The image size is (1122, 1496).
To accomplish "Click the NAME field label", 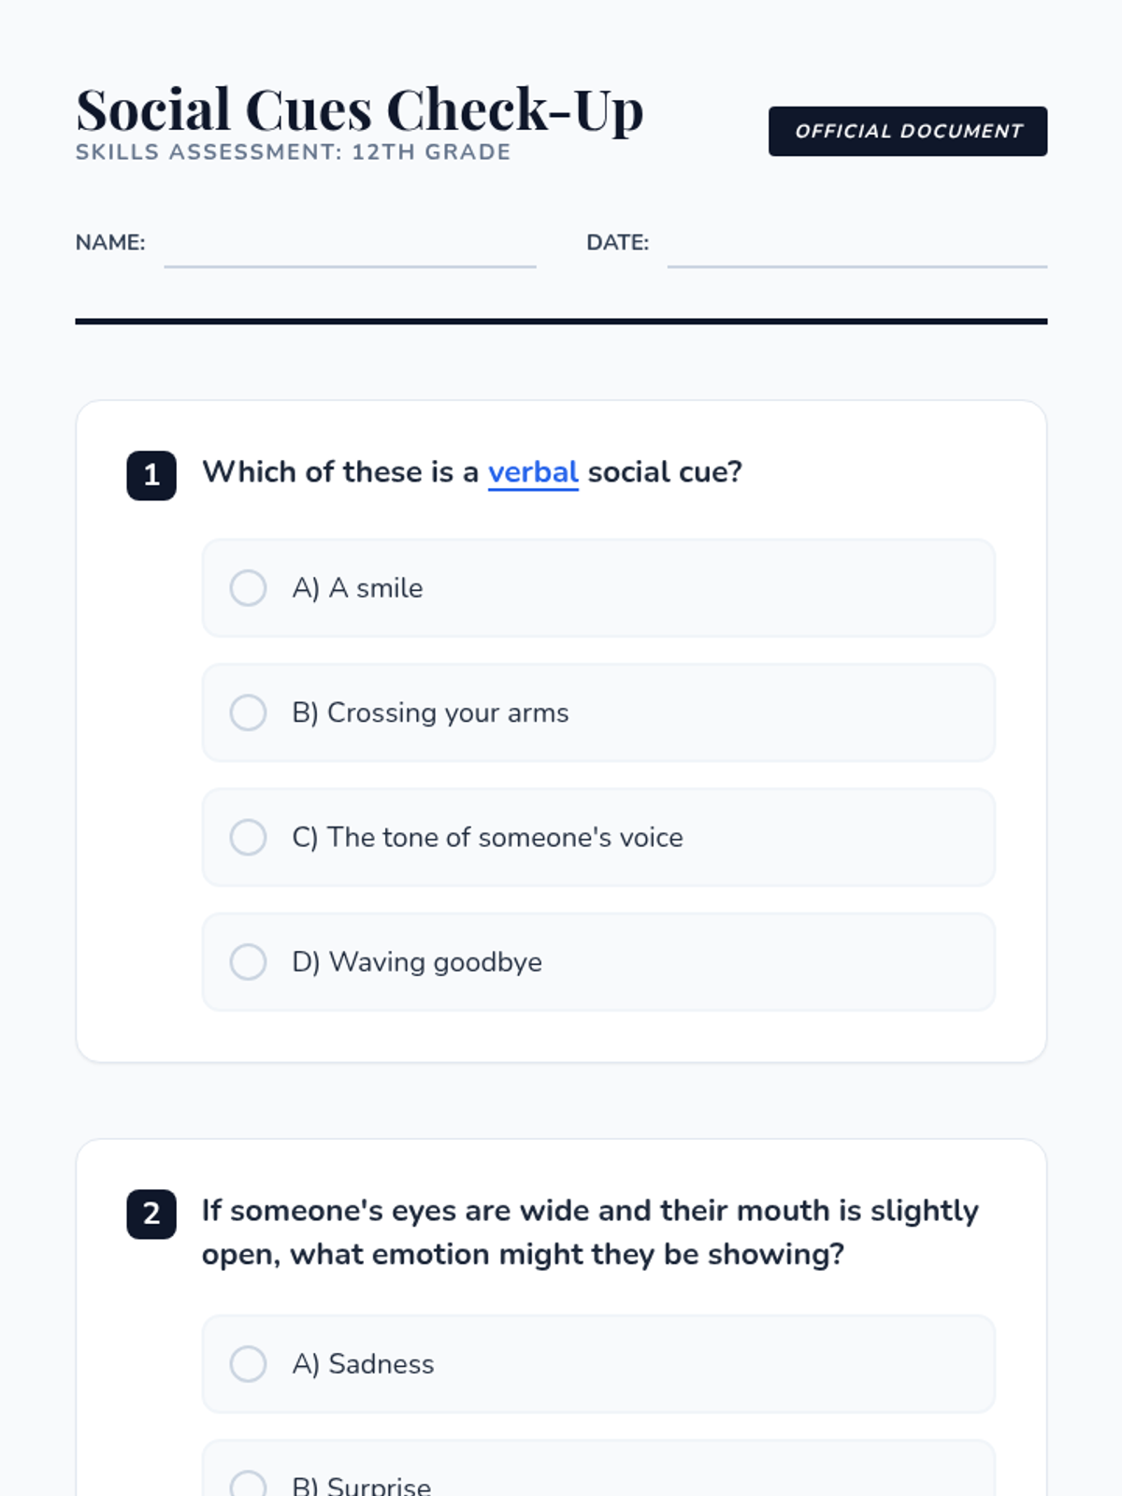I will 110,243.
